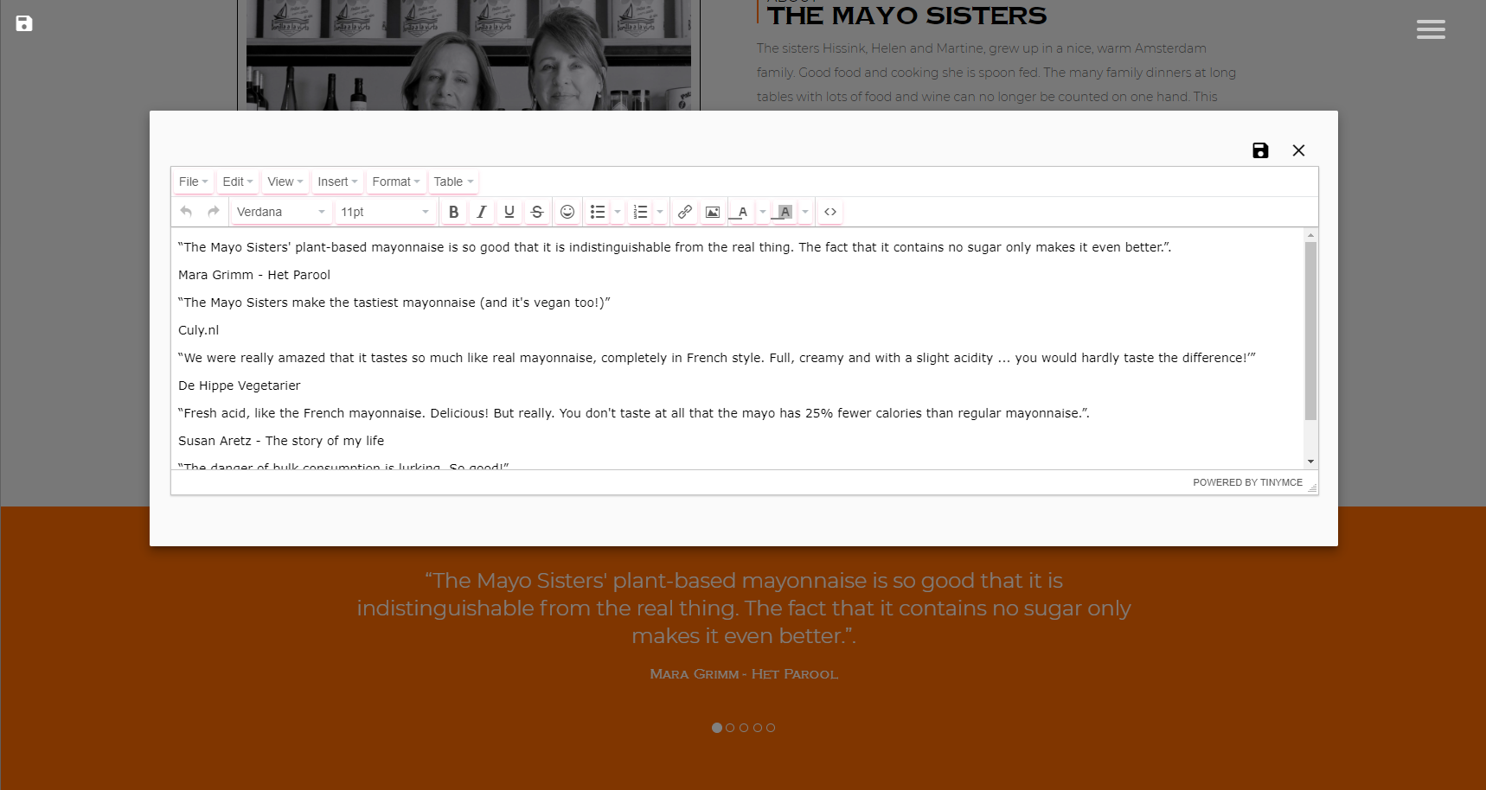Click the editor scrollbar down arrow
This screenshot has width=1486, height=790.
[x=1310, y=462]
